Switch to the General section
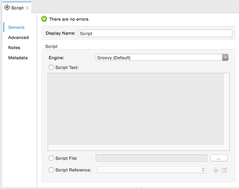This screenshot has width=239, height=189. point(16,27)
